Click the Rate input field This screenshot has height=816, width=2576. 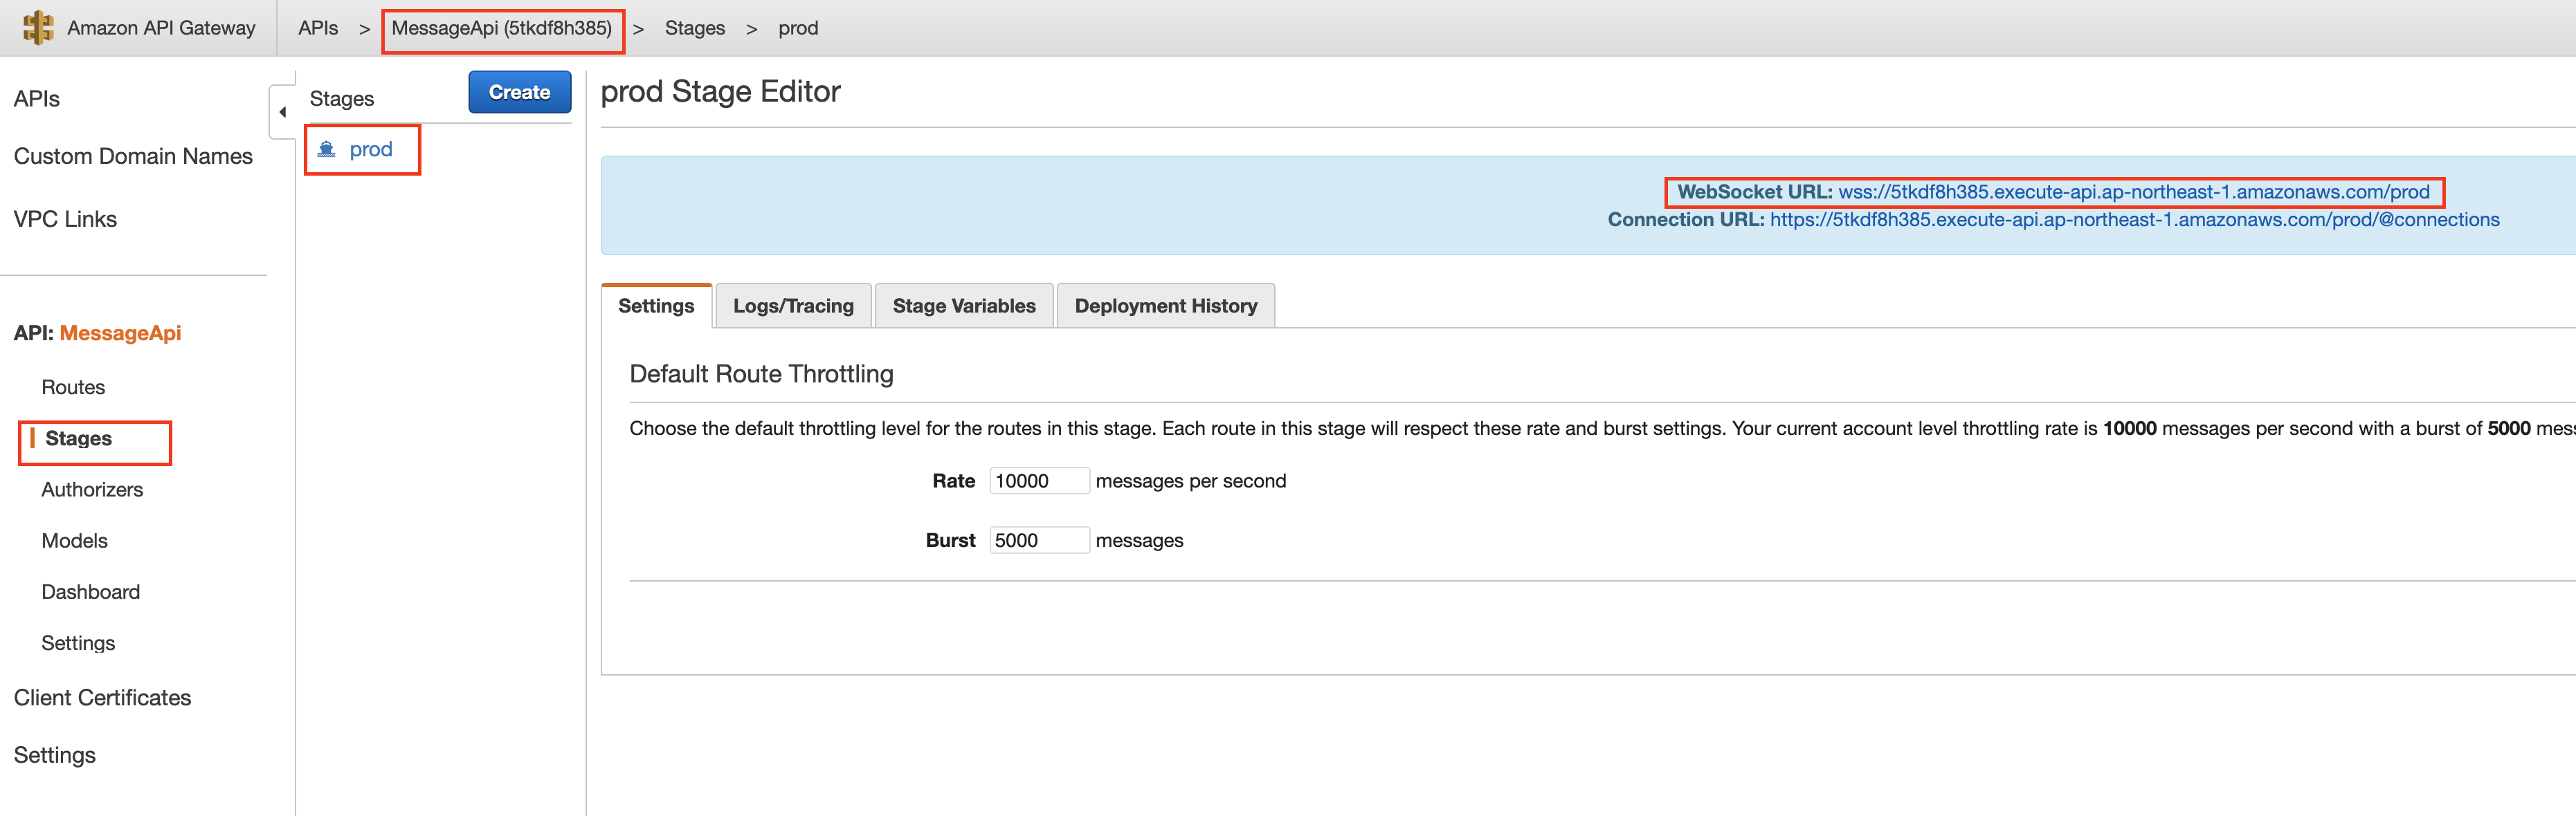(1039, 481)
